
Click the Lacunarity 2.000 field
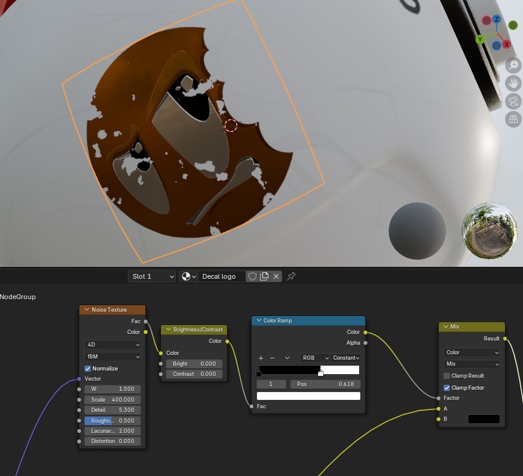(112, 430)
